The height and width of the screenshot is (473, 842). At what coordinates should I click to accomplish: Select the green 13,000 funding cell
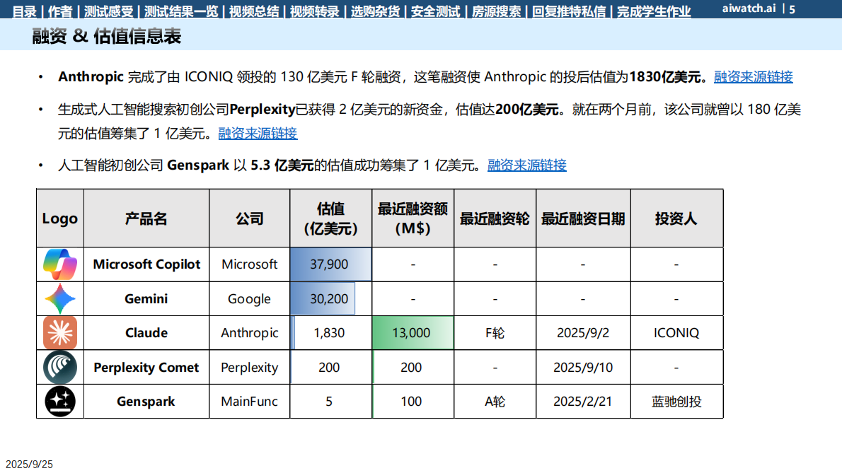click(x=413, y=333)
